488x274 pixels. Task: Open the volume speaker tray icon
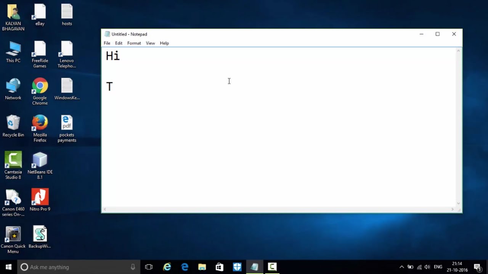pyautogui.click(x=427, y=267)
